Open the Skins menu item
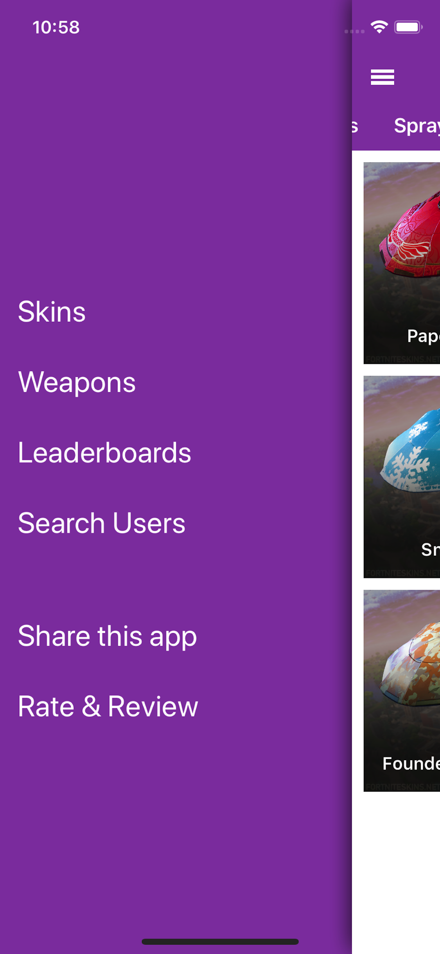440x954 pixels. pos(52,312)
